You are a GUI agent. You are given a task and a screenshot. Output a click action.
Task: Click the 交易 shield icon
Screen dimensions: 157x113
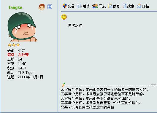pyautogui.click(x=65, y=6)
